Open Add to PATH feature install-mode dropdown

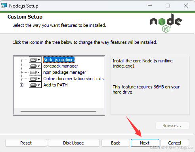coord(35,85)
